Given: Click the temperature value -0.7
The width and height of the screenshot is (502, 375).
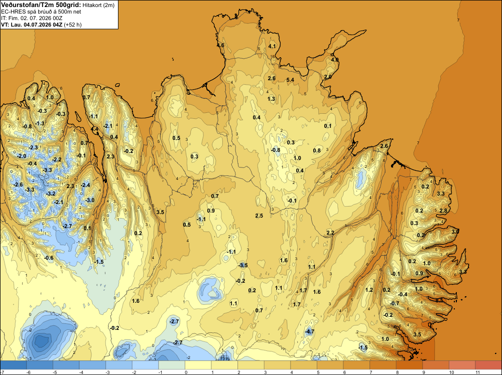Looking at the screenshot, I should 395,303.
